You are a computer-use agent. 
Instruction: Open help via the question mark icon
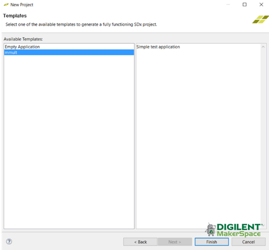coord(9,241)
